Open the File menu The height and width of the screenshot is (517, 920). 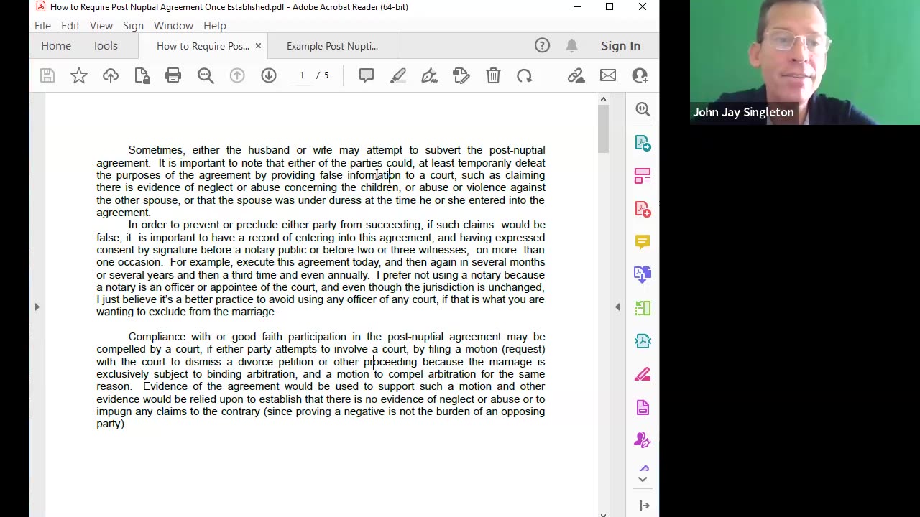pyautogui.click(x=42, y=25)
